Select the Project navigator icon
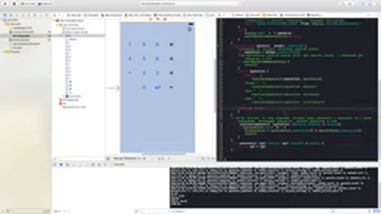The image size is (381, 214). (5, 15)
